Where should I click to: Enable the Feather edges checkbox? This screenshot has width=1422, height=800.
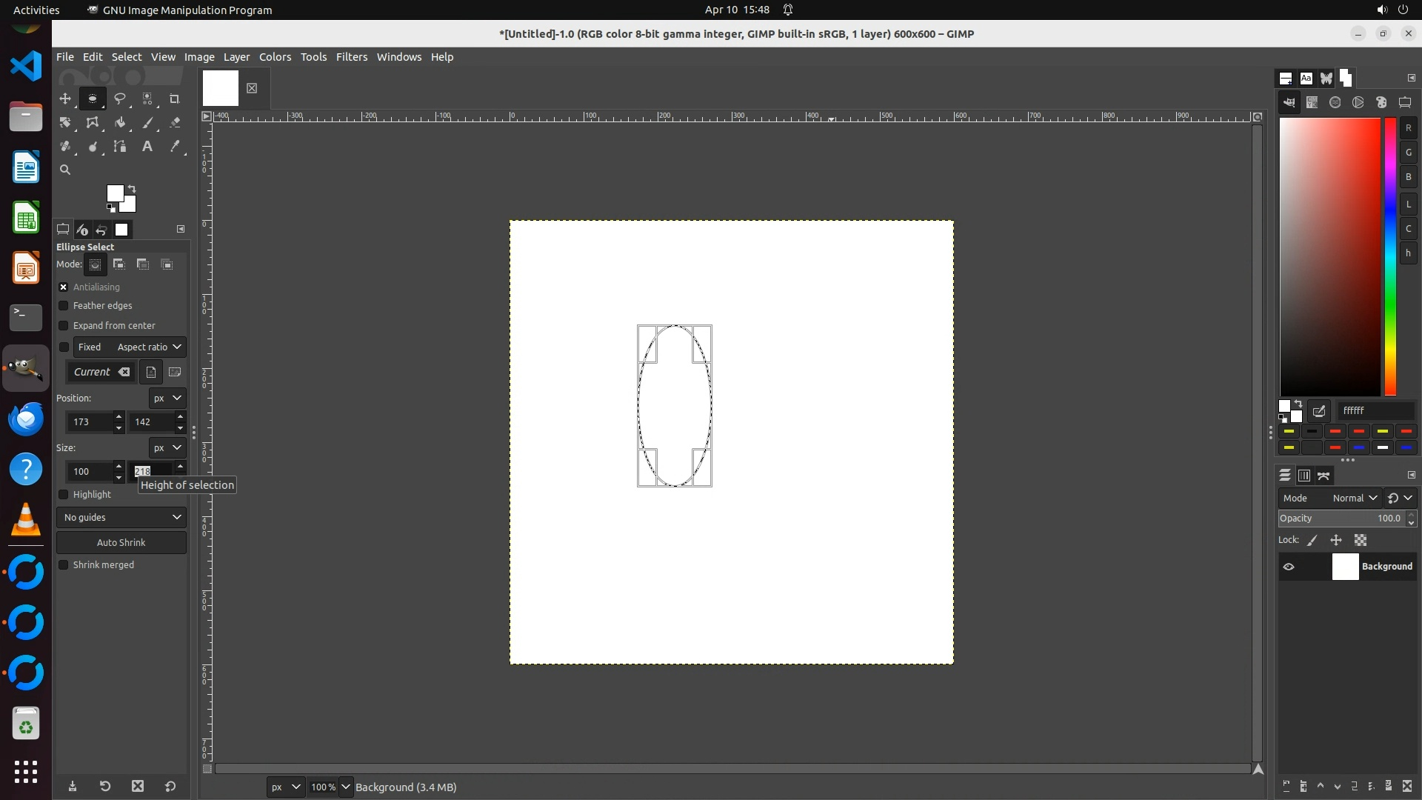point(64,306)
